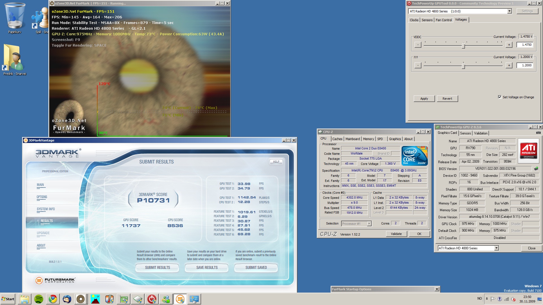543x305 pixels.
Task: Open GPU-Z Validation tab
Action: (x=480, y=133)
